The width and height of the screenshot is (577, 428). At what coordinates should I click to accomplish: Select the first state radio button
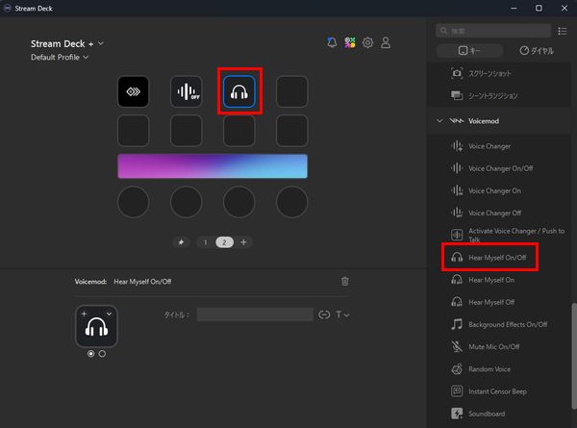coord(91,354)
